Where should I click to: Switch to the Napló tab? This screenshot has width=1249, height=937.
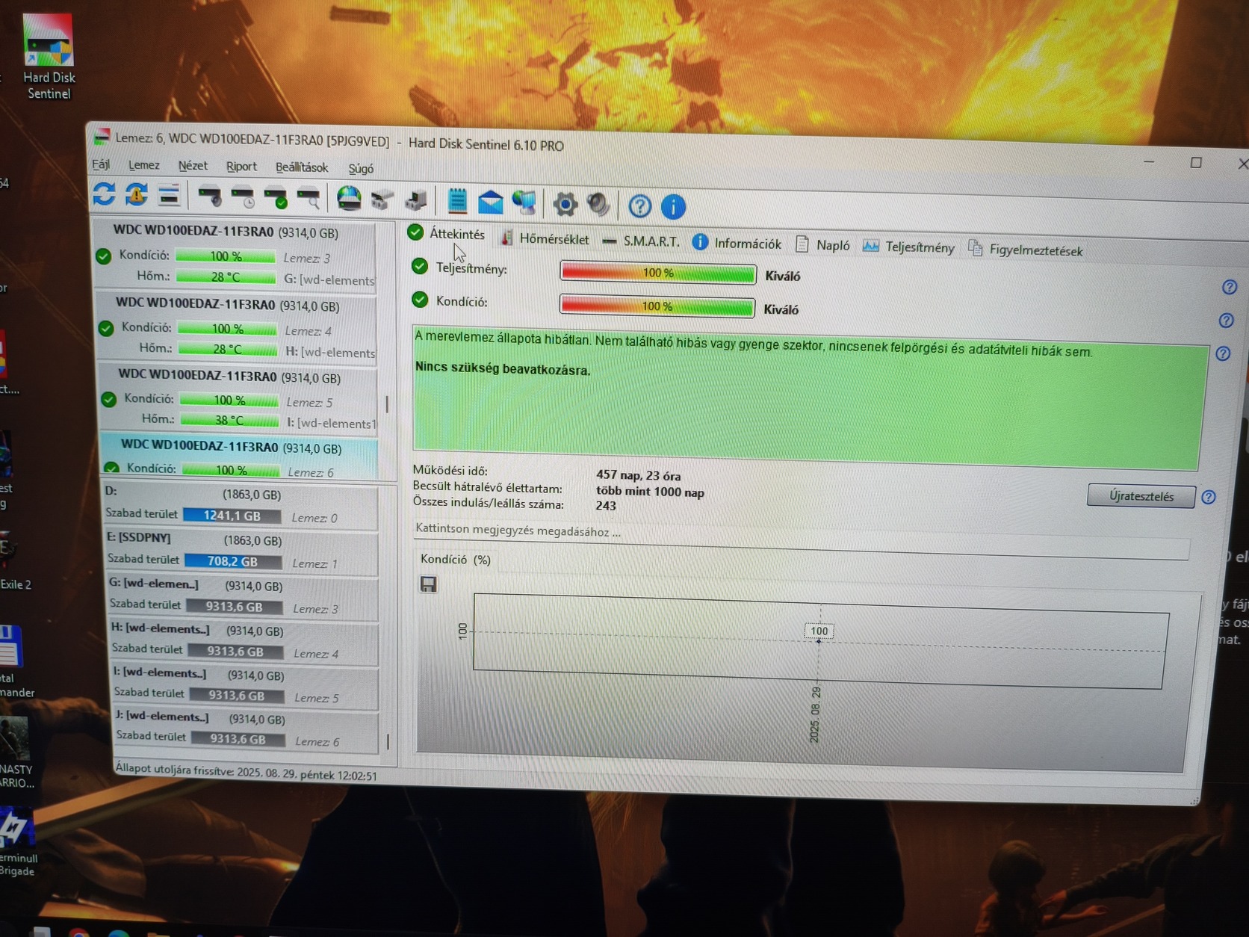[822, 245]
